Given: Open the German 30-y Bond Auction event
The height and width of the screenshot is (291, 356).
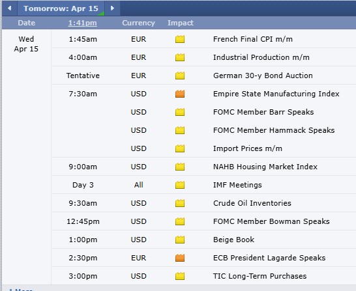Looking at the screenshot, I should tap(263, 76).
